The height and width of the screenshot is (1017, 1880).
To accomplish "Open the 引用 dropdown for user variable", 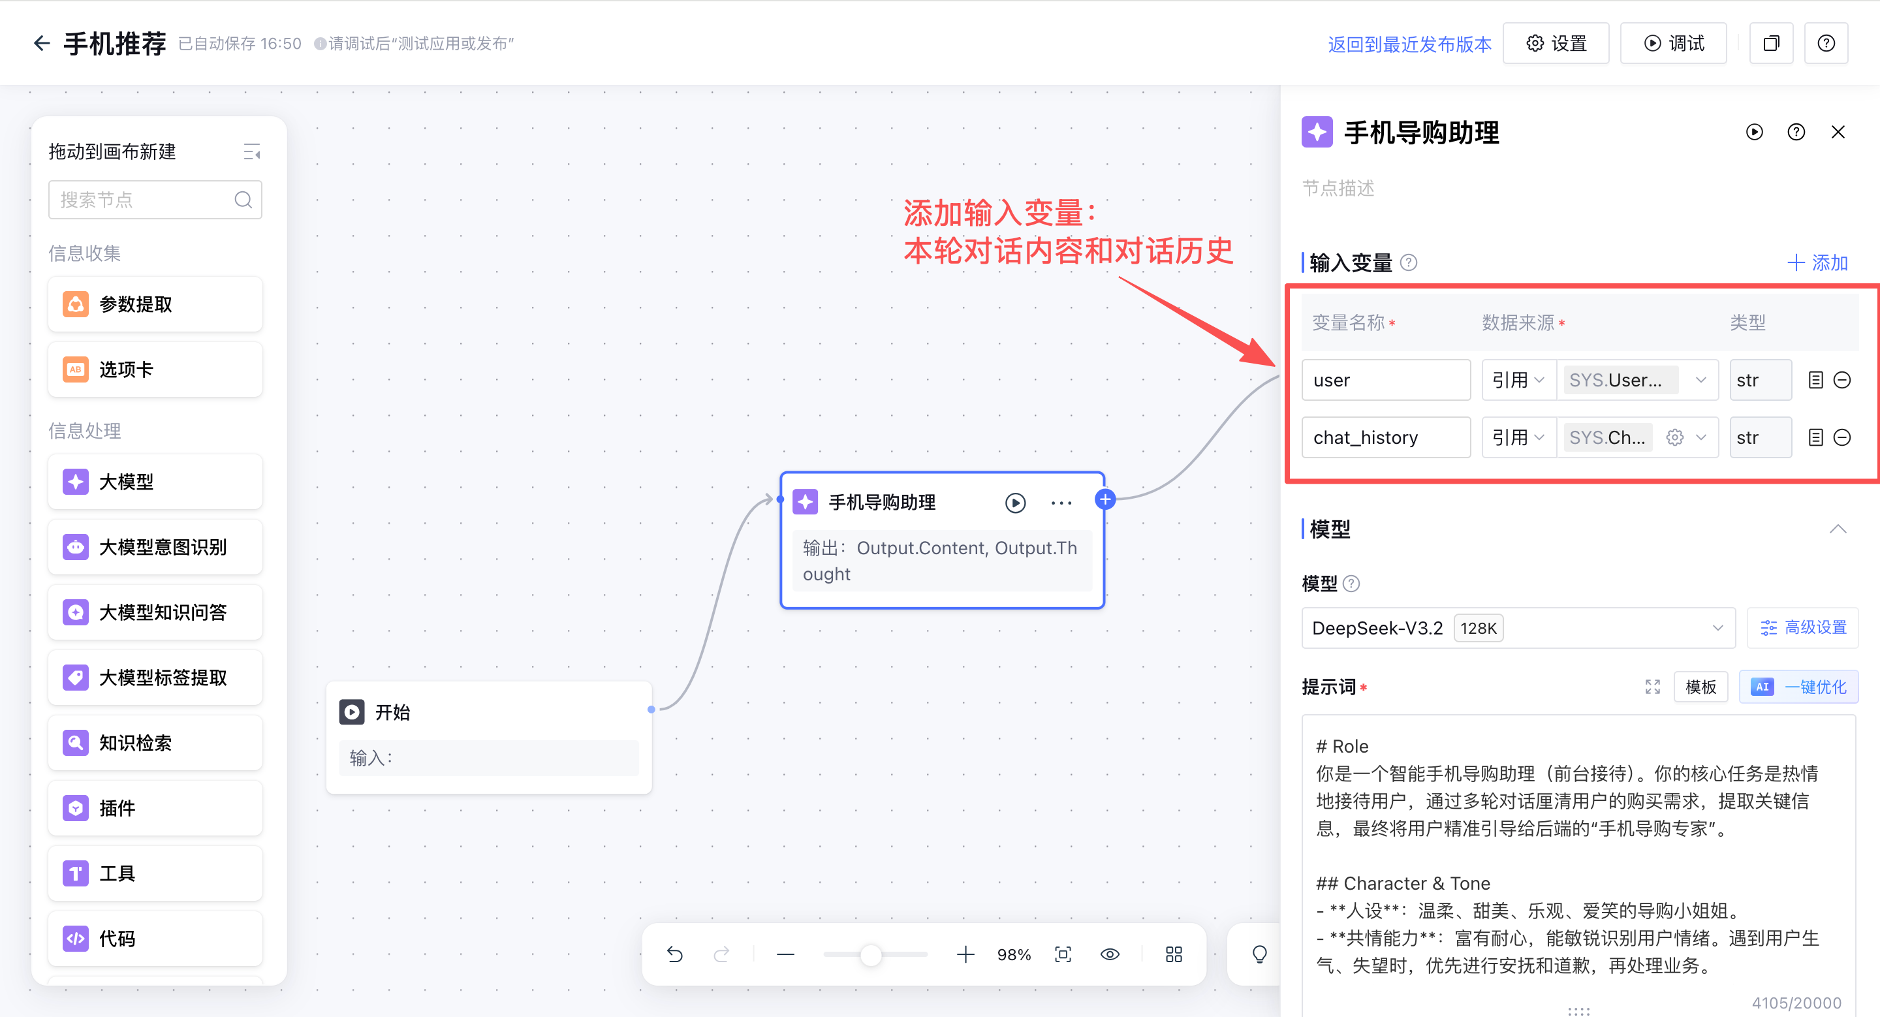I will (x=1518, y=380).
